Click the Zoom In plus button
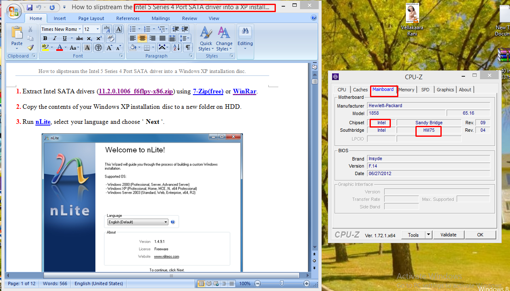The image size is (510, 291). pyautogui.click(x=307, y=283)
